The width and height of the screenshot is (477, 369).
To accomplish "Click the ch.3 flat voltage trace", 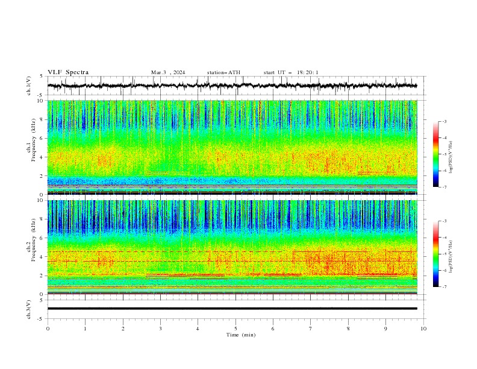I will pyautogui.click(x=232, y=309).
